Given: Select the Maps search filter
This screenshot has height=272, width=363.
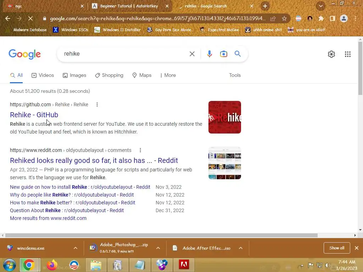Looking at the screenshot, I should tap(142, 75).
